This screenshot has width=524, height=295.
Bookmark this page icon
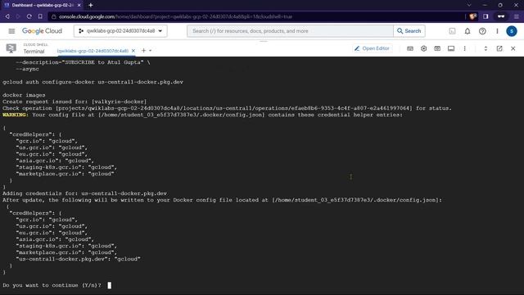pyautogui.click(x=40, y=16)
